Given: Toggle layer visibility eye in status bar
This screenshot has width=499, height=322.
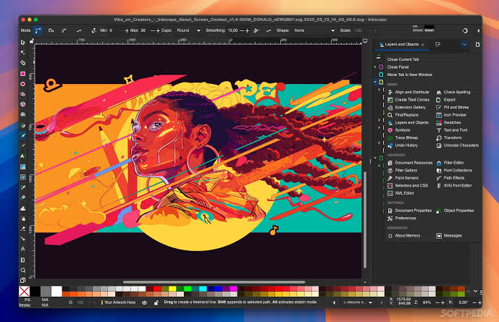Looking at the screenshot, I should [x=144, y=302].
